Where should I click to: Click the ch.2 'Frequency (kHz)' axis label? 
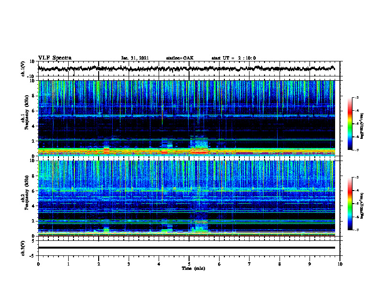27,192
